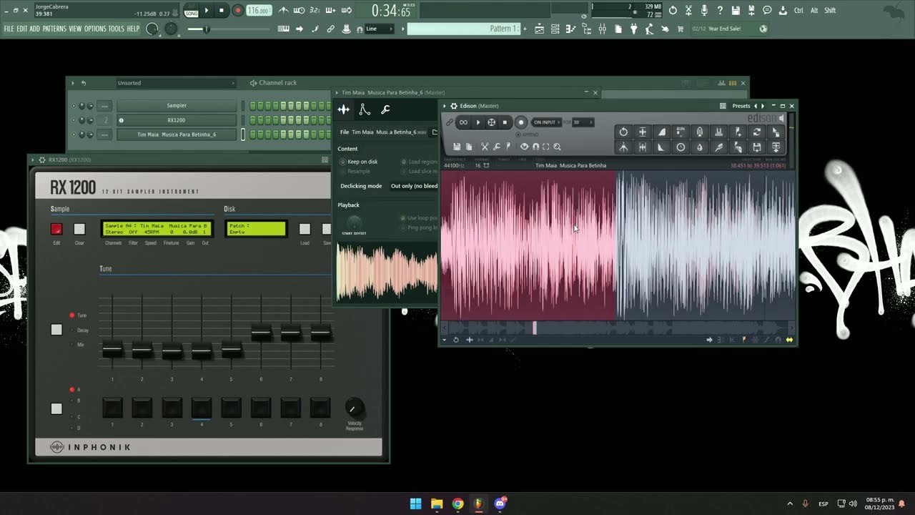Open the Declicking mode dropdown
This screenshot has width=915, height=515.
coord(413,186)
